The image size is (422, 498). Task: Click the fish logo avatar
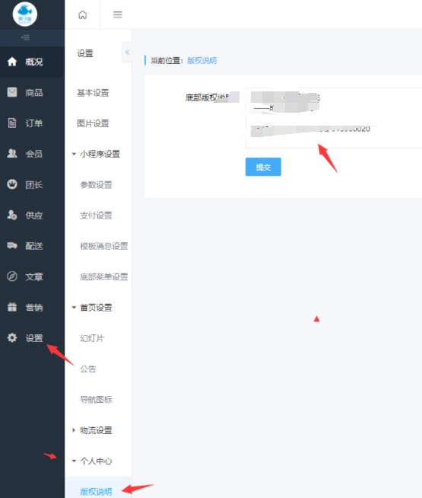point(25,14)
